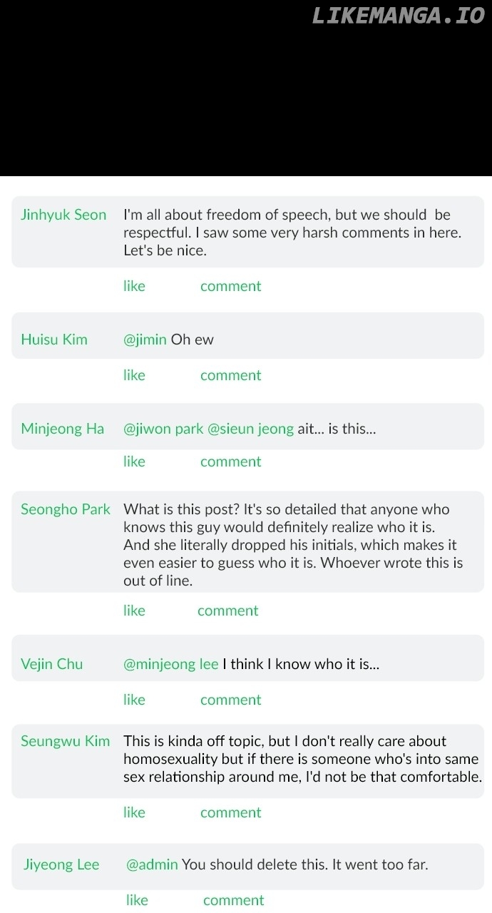The width and height of the screenshot is (492, 913).
Task: Visit Jiyeong Lee's profile name
Action: click(x=61, y=864)
